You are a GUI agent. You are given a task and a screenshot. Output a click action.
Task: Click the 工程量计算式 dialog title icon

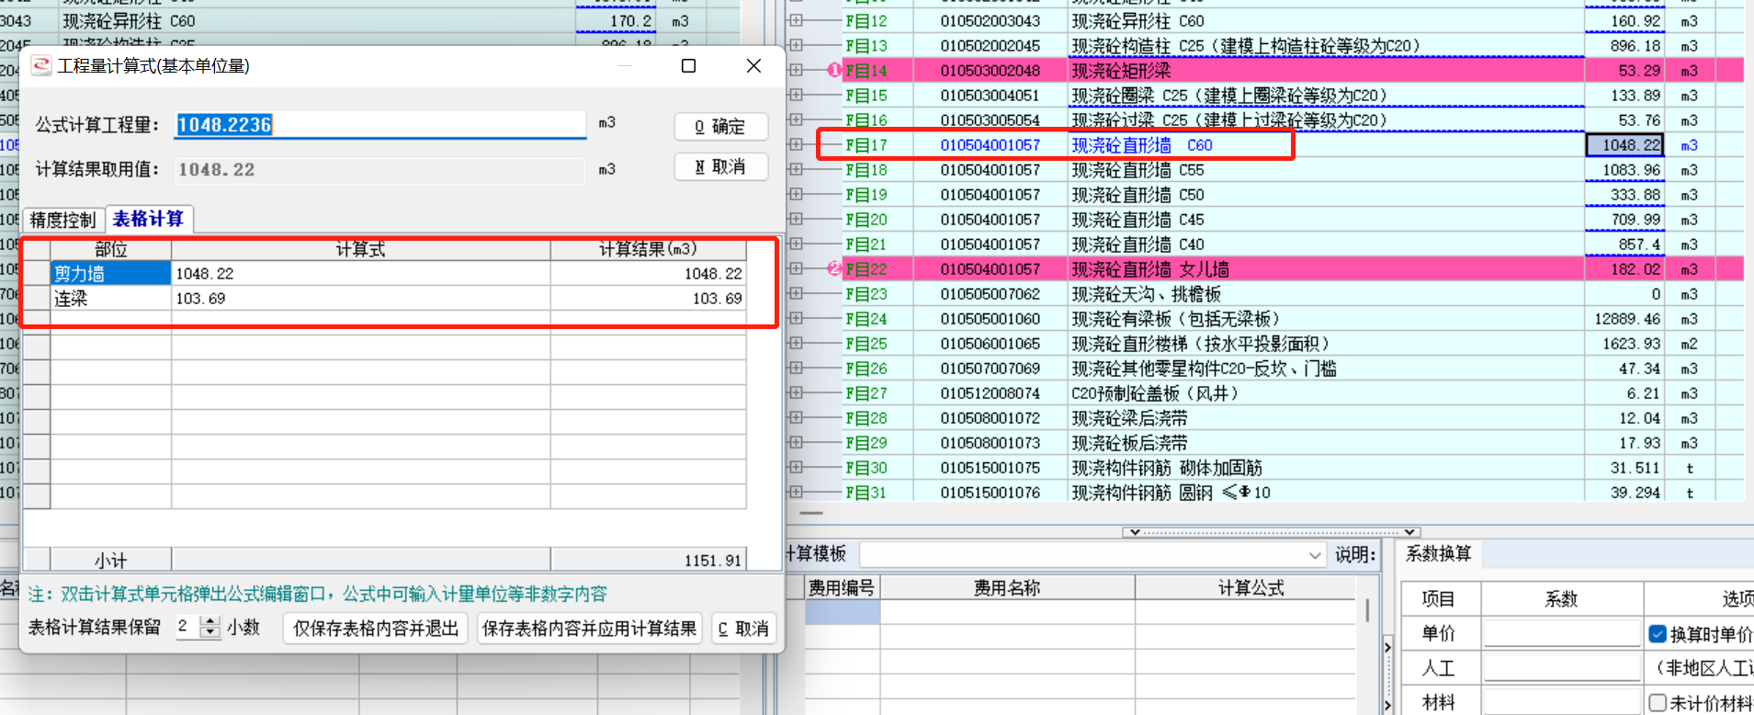pos(41,65)
